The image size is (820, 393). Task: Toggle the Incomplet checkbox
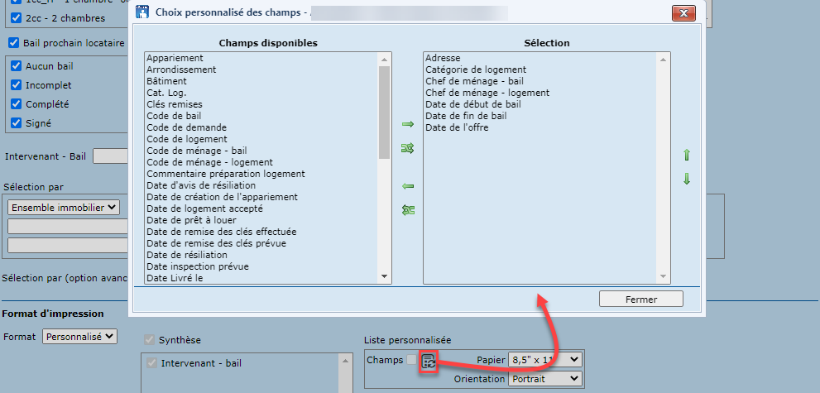coord(15,85)
